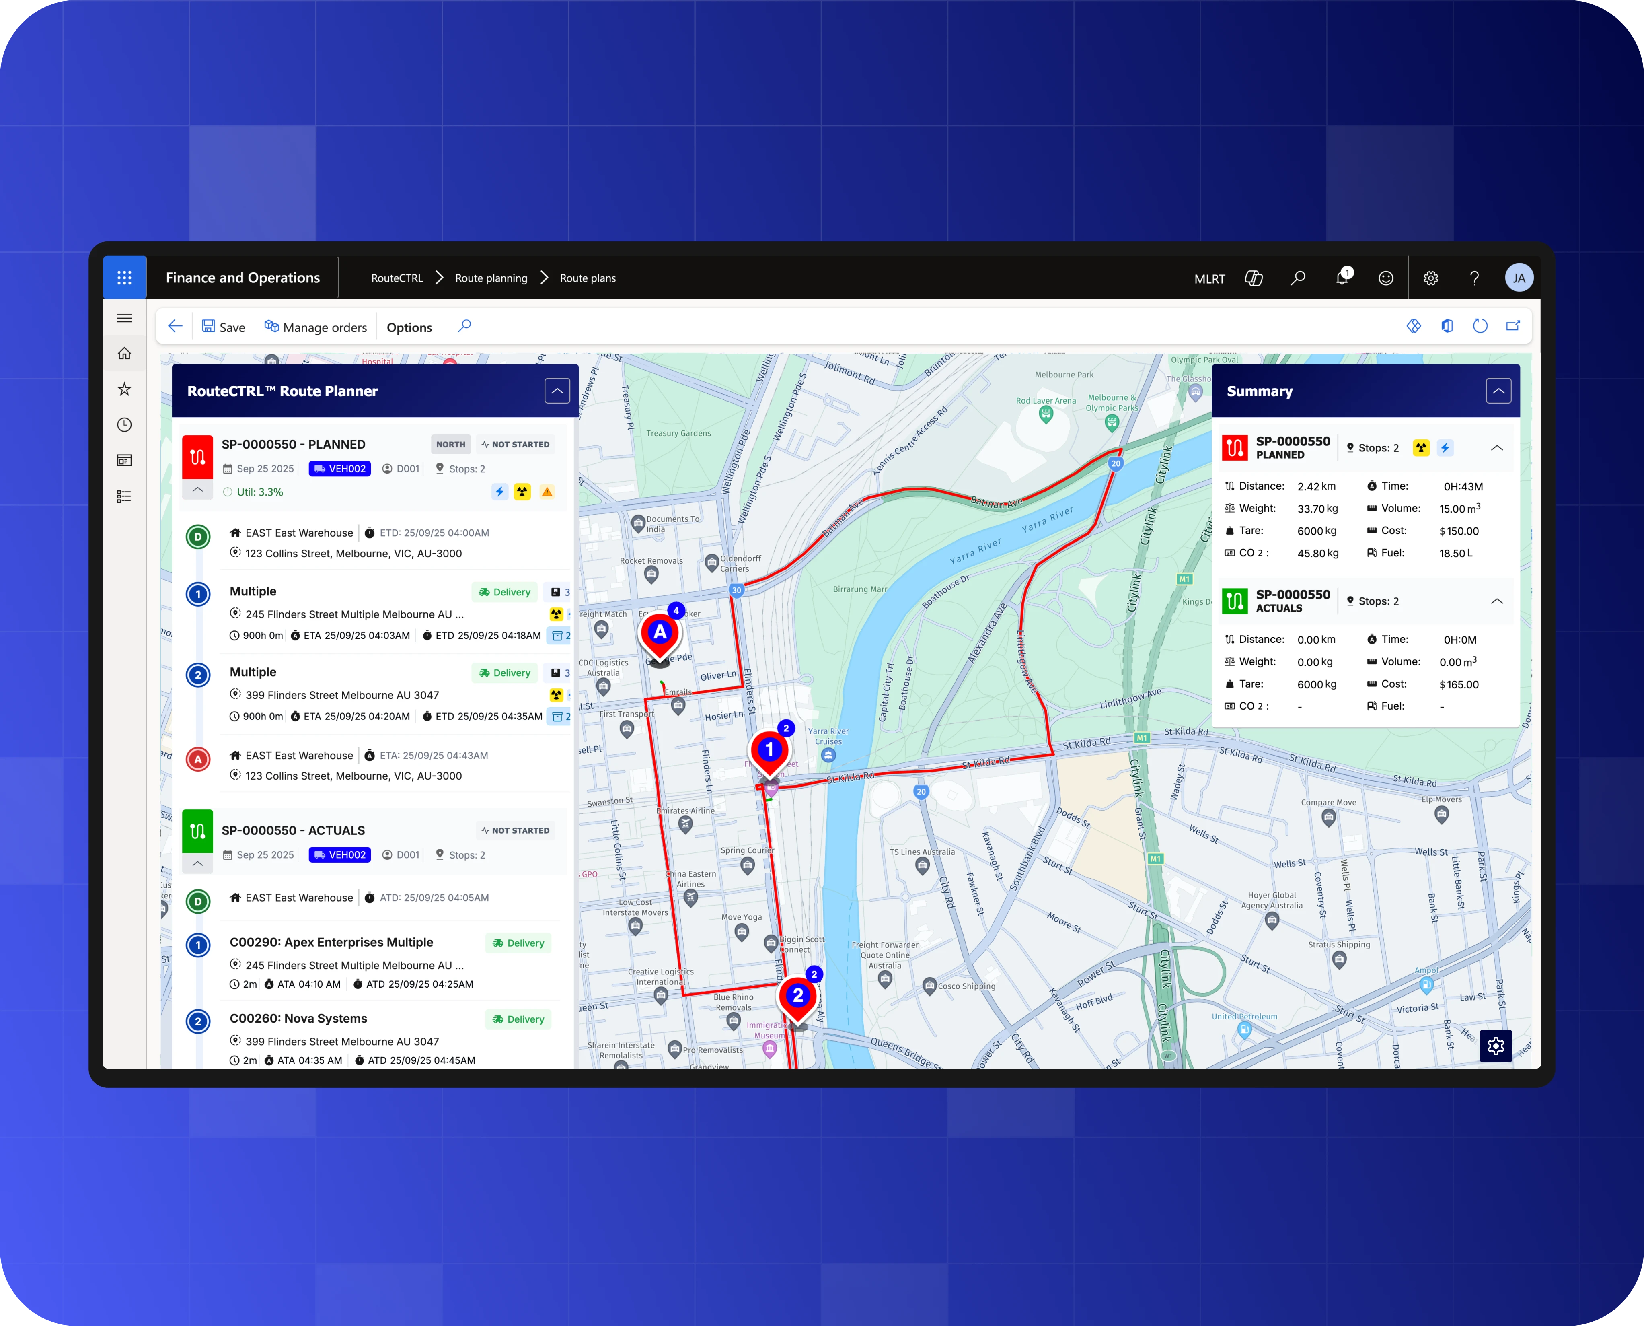1644x1326 pixels.
Task: Open Recent clock in the left sidebar
Action: (x=124, y=425)
